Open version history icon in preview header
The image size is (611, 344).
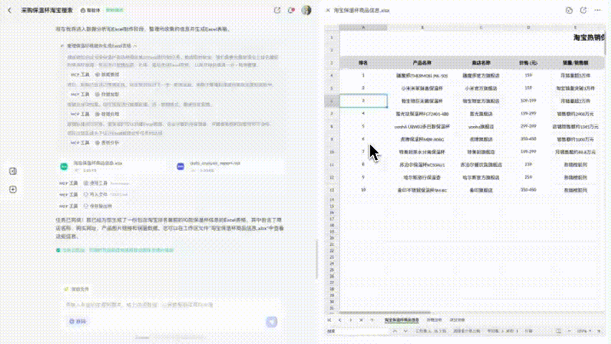point(569,11)
